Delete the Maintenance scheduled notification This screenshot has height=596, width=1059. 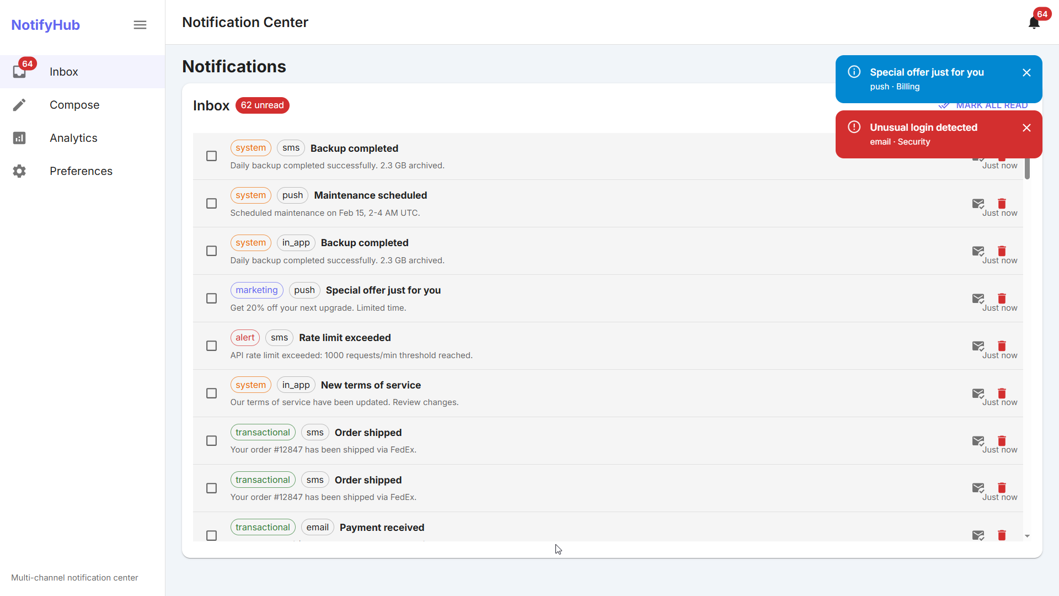coord(1002,204)
